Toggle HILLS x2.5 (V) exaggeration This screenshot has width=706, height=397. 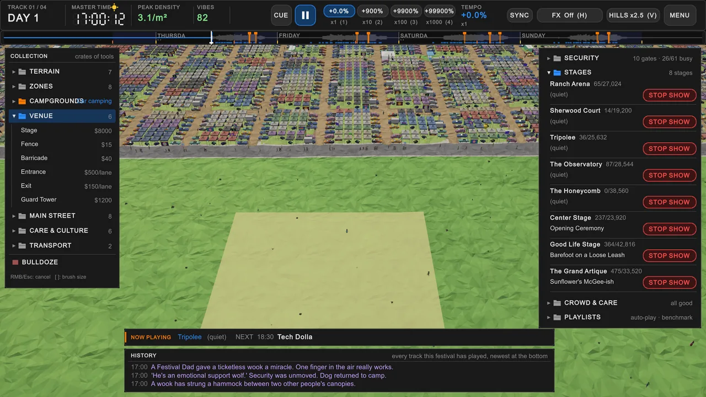(x=633, y=15)
